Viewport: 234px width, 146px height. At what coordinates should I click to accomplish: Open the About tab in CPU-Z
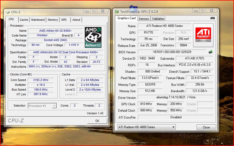click(76, 20)
